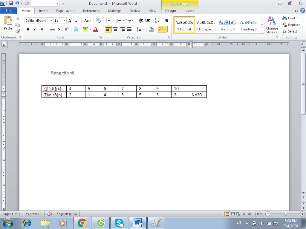Center align the text
Viewport: 306px width, 229px height.
pos(115,29)
